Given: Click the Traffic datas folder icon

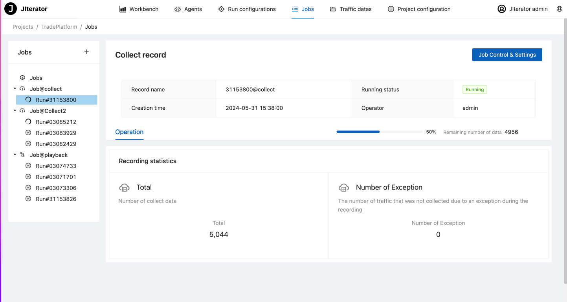Looking at the screenshot, I should [333, 9].
